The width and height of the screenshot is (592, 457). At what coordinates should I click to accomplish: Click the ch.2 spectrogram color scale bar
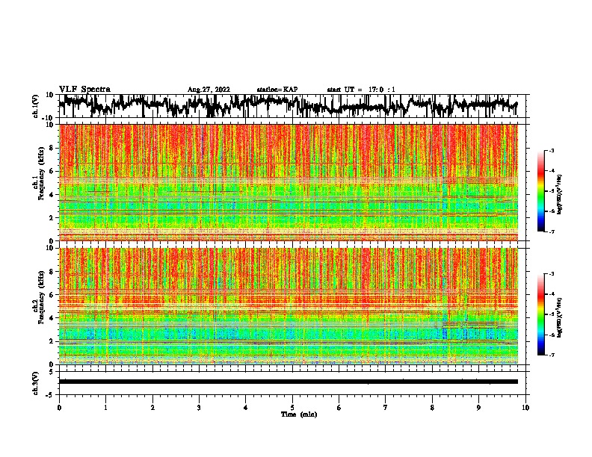541,314
